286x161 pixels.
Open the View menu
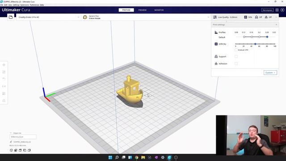(10, 5)
